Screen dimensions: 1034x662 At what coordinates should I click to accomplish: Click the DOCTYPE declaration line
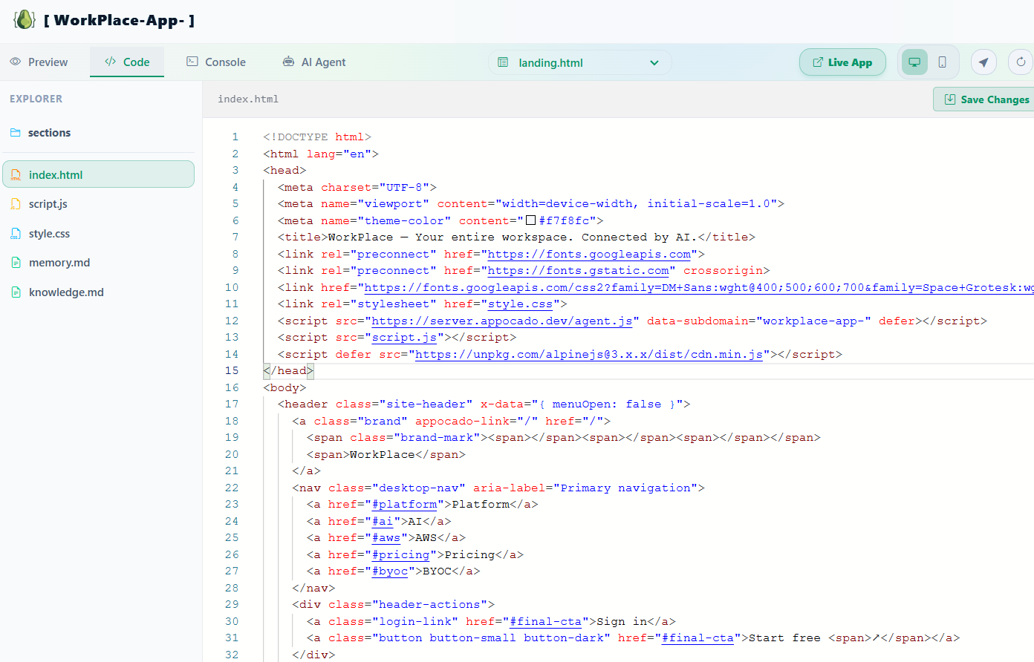[317, 137]
